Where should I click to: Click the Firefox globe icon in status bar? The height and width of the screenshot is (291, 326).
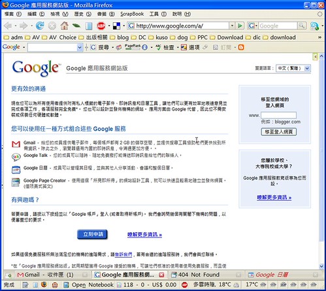coord(44,284)
